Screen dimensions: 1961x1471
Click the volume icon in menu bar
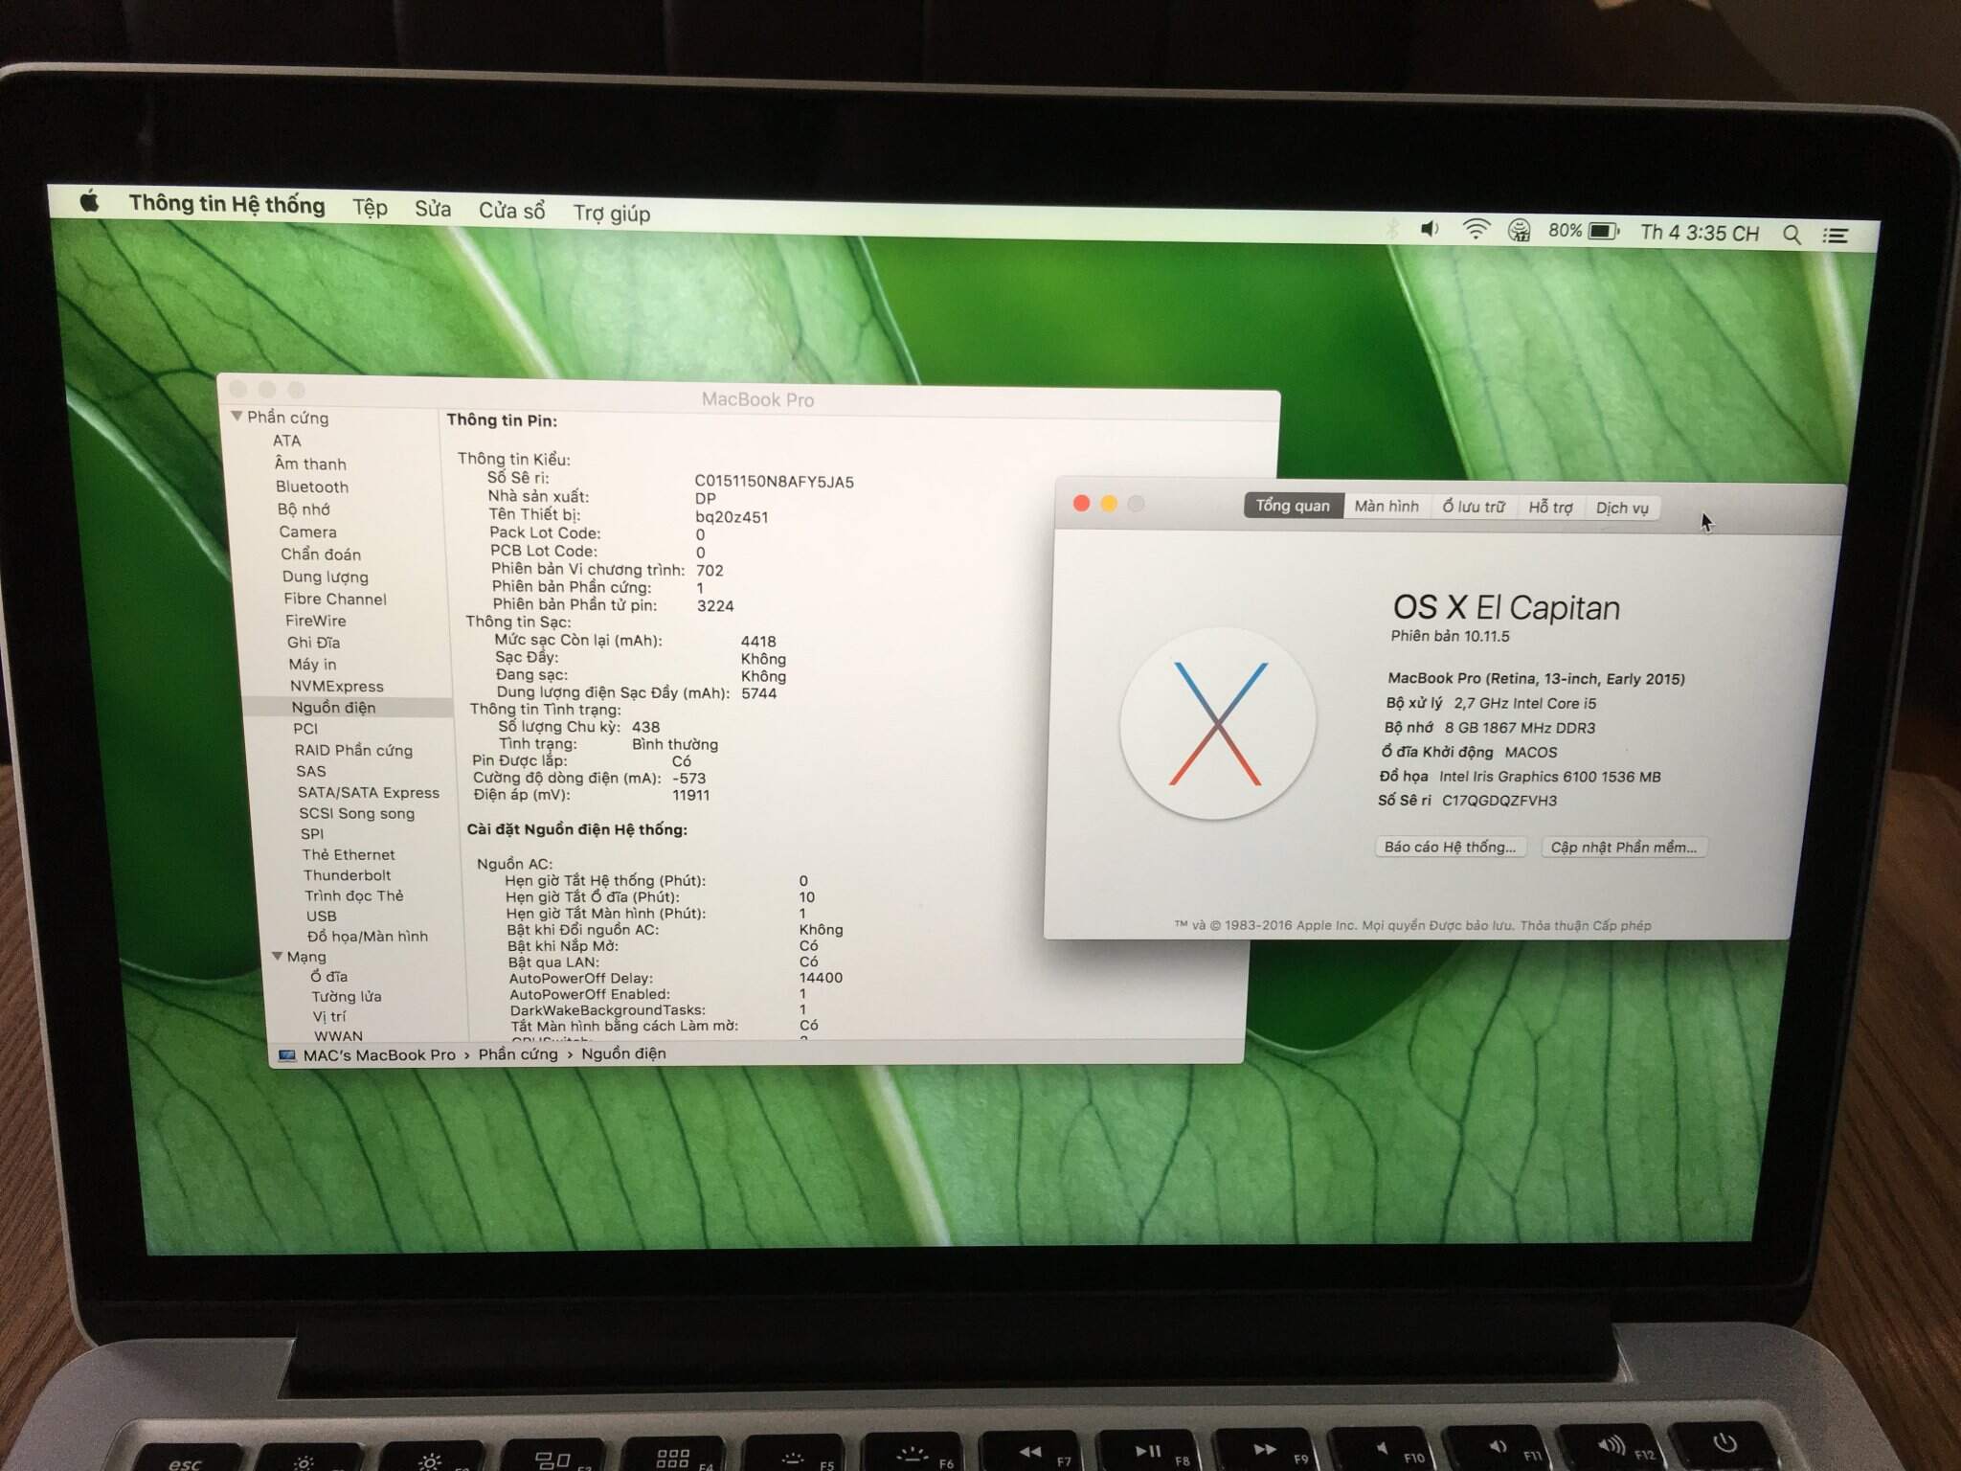point(1429,229)
